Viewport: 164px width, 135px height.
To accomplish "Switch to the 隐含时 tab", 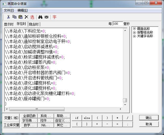I will pos(34,24).
